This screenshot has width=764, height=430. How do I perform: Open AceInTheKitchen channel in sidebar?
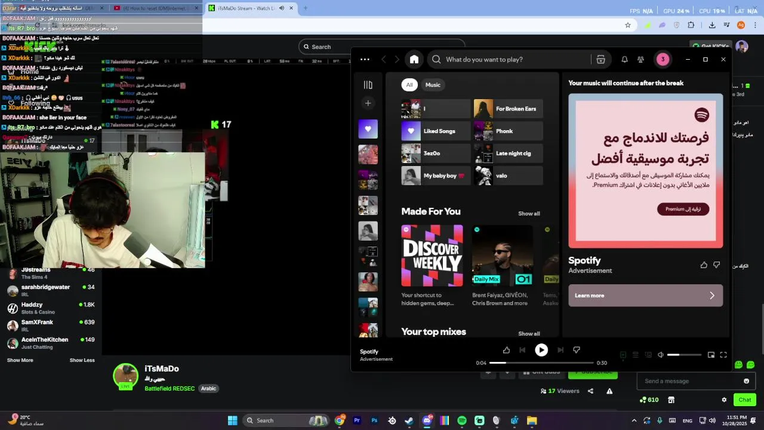(x=51, y=343)
